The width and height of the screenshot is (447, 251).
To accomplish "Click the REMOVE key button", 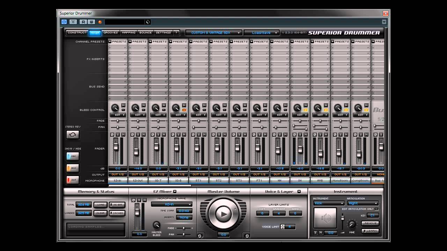I will pyautogui.click(x=370, y=223).
